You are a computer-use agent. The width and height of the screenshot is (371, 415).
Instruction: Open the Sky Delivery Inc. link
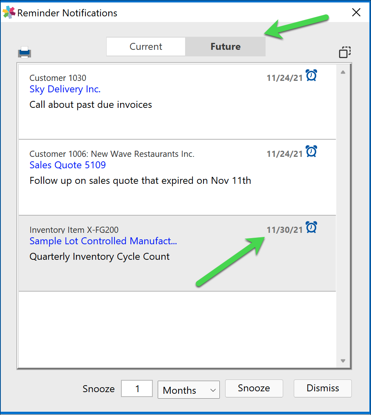(x=65, y=89)
